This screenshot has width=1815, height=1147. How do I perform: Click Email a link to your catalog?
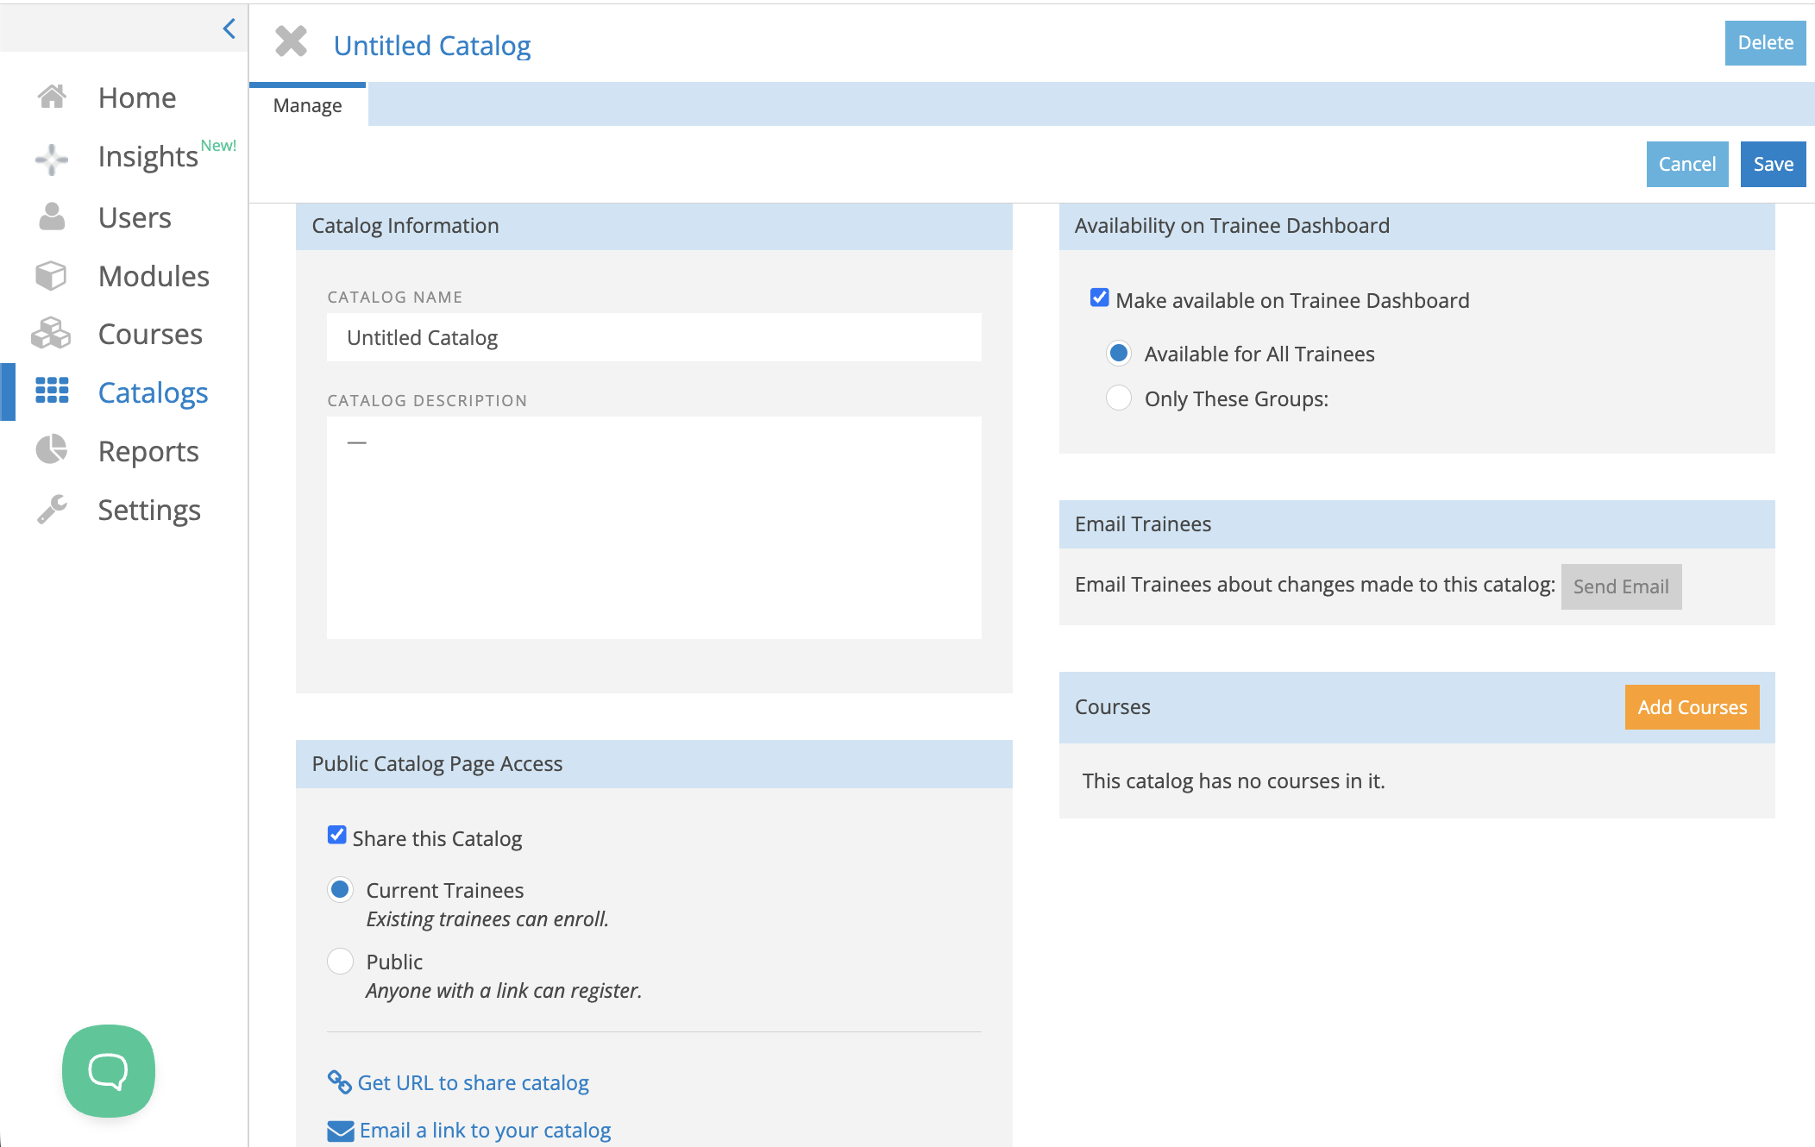coord(485,1131)
